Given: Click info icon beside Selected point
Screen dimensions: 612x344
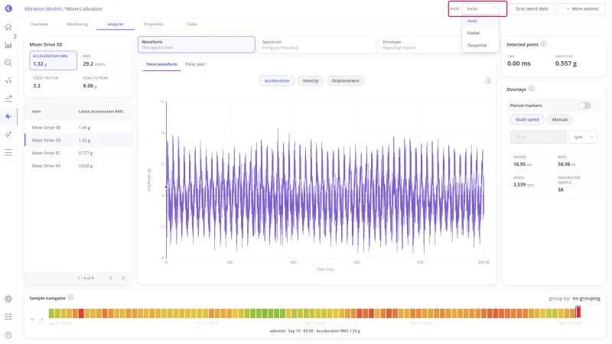Looking at the screenshot, I should tap(543, 44).
